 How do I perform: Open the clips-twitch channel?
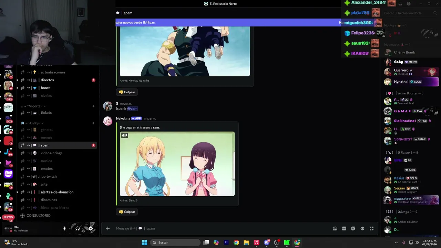[58, 177]
